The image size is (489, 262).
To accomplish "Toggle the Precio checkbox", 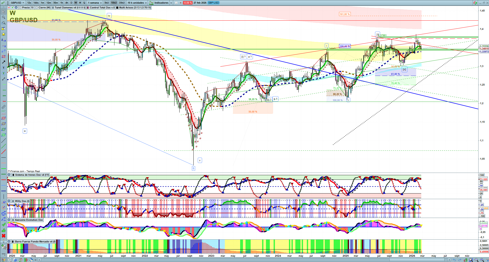I will pyautogui.click(x=20, y=8).
